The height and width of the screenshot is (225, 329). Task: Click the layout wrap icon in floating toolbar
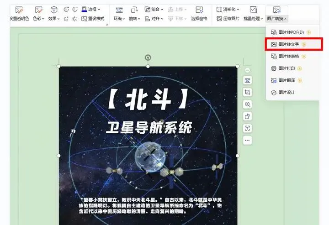coord(247,80)
